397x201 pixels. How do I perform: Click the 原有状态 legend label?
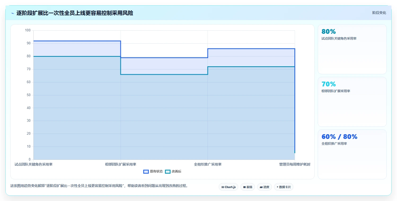click(156, 171)
